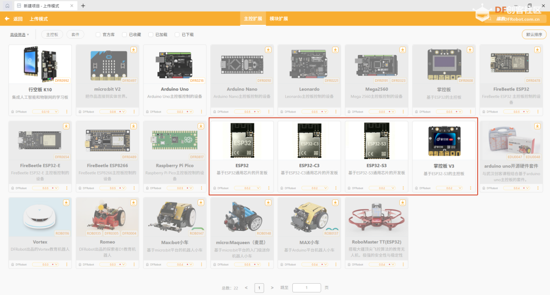Viewport: 550px width, 295px height.
Task: Click the 总数: 22 total count text
Action: coord(230,288)
